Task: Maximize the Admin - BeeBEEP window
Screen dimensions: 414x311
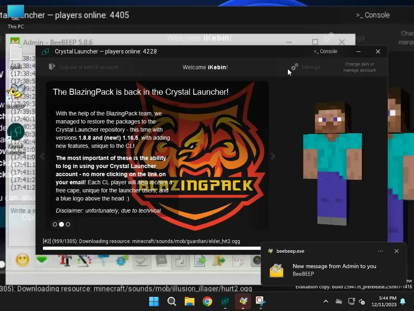Action: point(315,42)
